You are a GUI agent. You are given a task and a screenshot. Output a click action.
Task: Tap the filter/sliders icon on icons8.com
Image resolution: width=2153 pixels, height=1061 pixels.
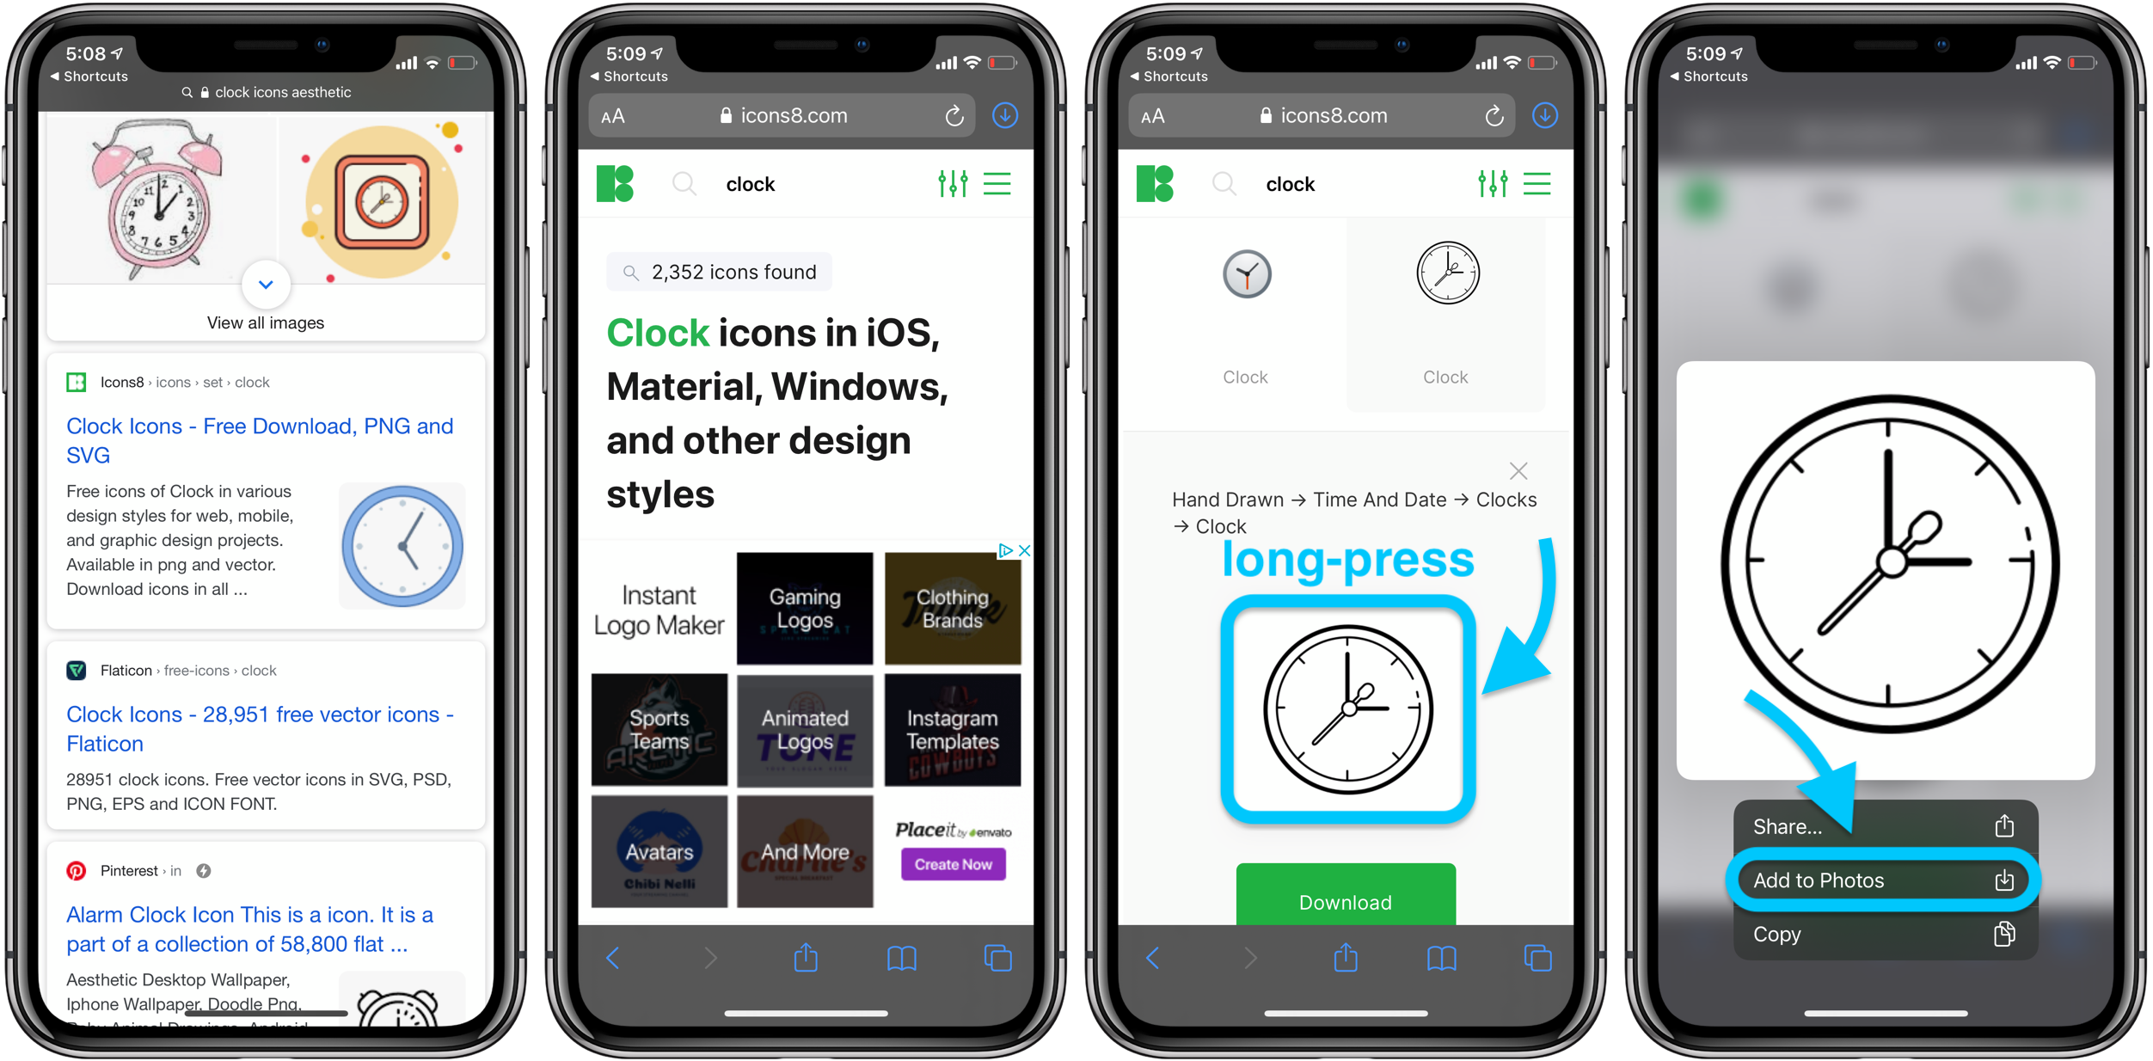point(953,184)
